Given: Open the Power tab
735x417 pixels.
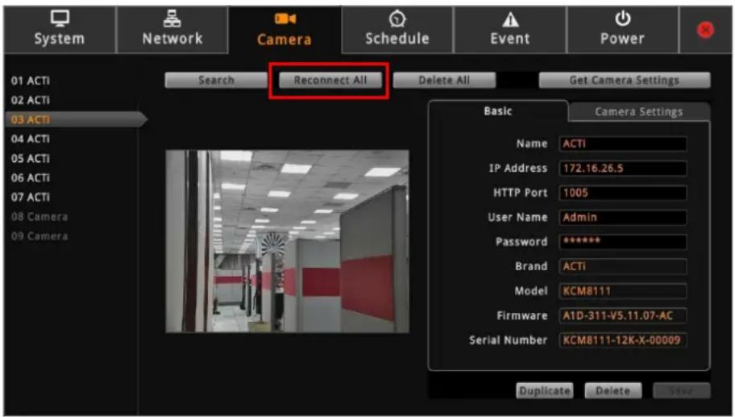Looking at the screenshot, I should (x=622, y=30).
